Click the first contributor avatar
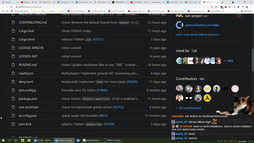 tap(180, 88)
